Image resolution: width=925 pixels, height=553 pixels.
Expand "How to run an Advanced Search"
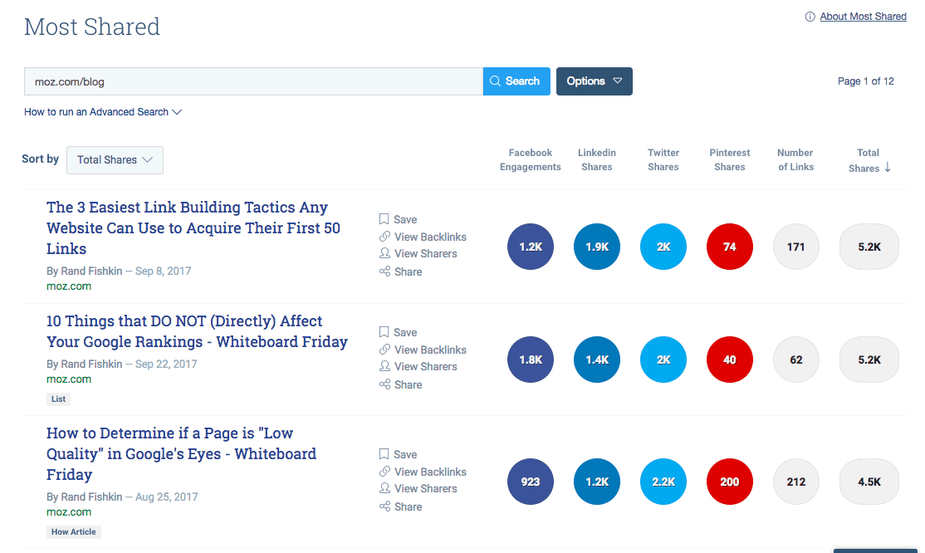(x=102, y=111)
